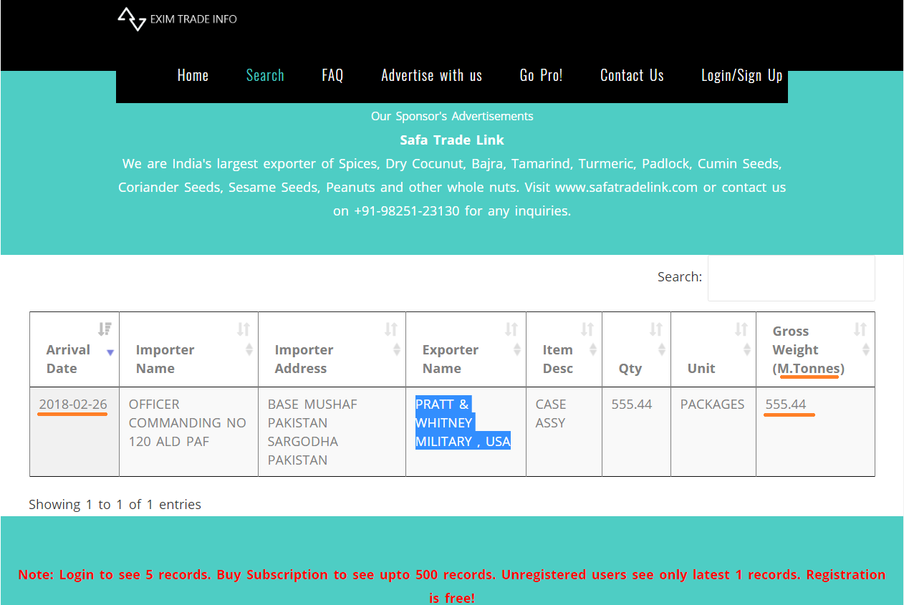
Task: Click the sort icon in Gross Weight column
Action: coord(860,329)
